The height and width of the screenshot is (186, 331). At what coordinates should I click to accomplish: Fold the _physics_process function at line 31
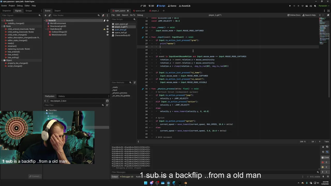pos(149,89)
